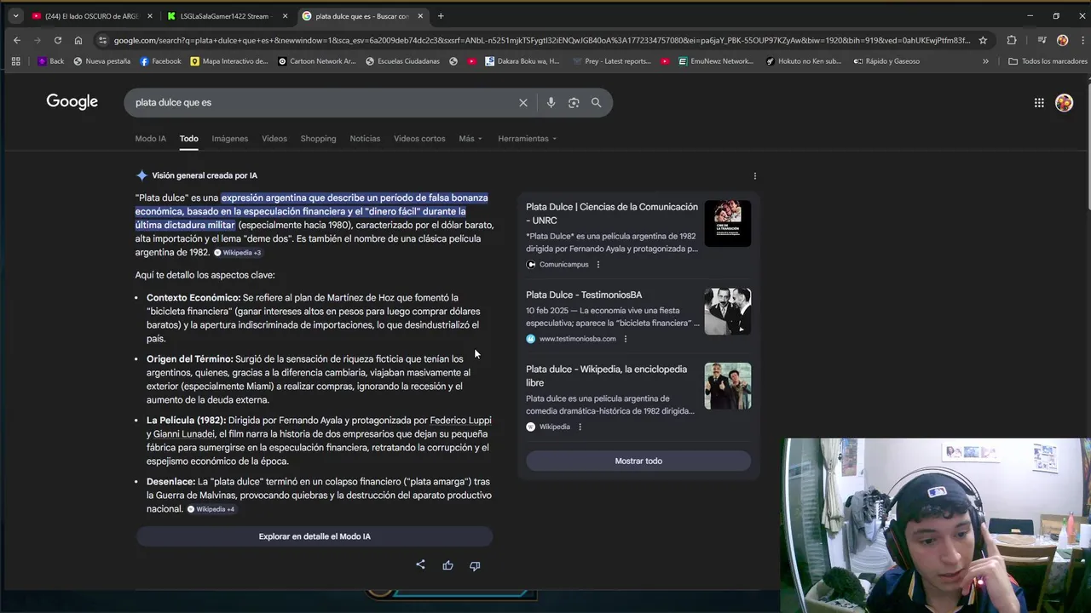The image size is (1091, 613).
Task: Open Plata Dulce - TestimoniosBA link
Action: (584, 295)
